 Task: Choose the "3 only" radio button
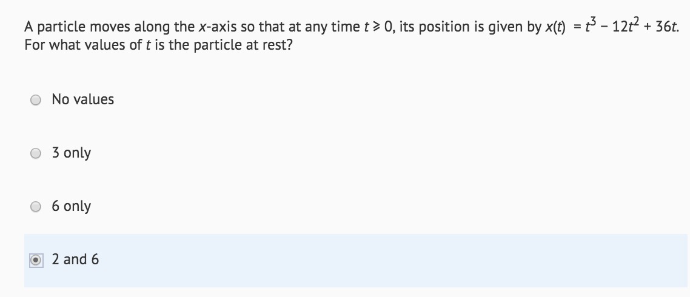(x=36, y=153)
